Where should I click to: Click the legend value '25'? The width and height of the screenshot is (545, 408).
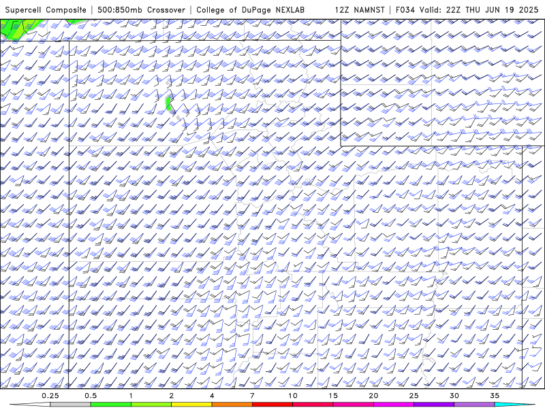(414, 396)
